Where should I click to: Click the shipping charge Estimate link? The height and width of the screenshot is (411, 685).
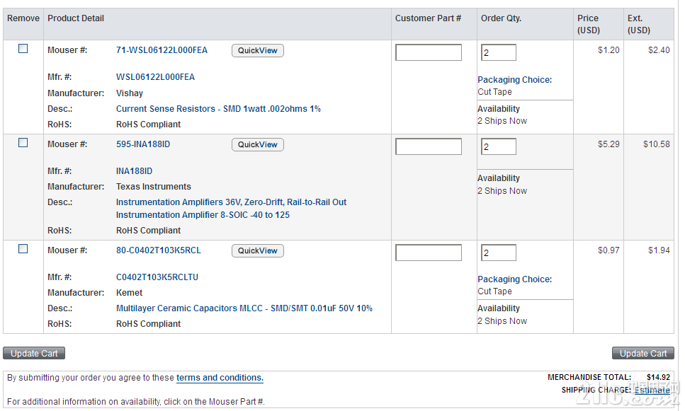coord(652,390)
